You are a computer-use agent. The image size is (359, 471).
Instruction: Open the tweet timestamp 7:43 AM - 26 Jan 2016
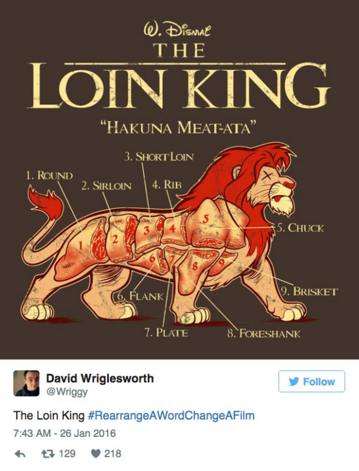tap(65, 433)
